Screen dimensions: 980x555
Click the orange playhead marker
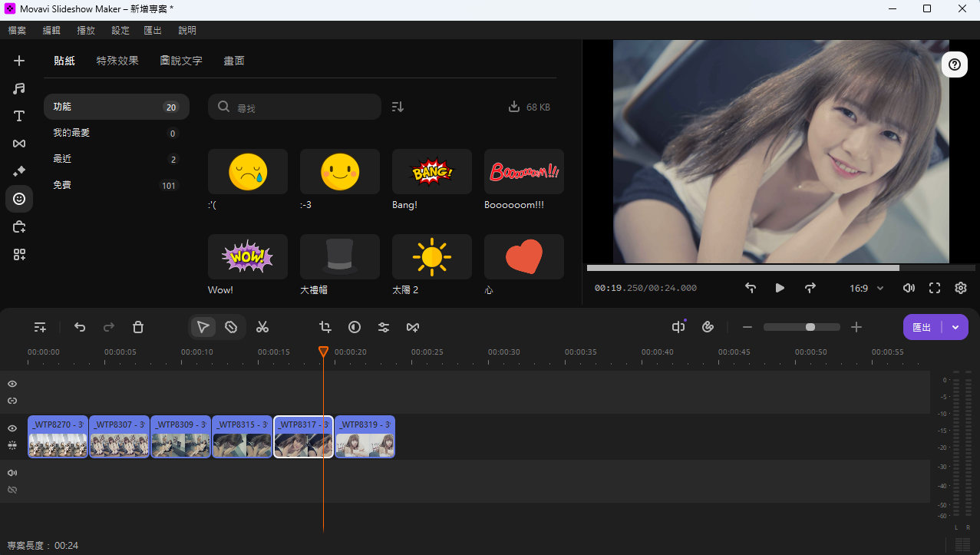pyautogui.click(x=323, y=352)
